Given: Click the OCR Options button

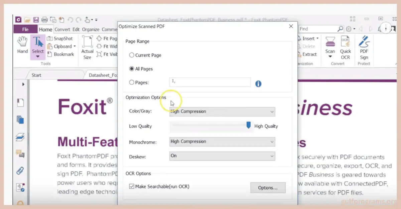Looking at the screenshot, I should 268,188.
